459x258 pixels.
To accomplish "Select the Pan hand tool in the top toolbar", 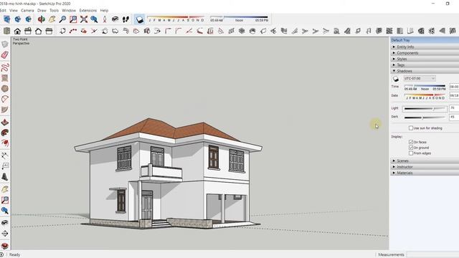I will (52, 19).
